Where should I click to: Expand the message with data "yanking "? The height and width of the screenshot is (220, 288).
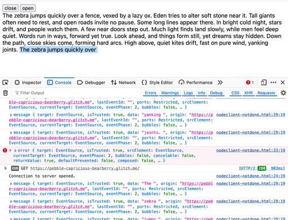[x=11, y=115]
